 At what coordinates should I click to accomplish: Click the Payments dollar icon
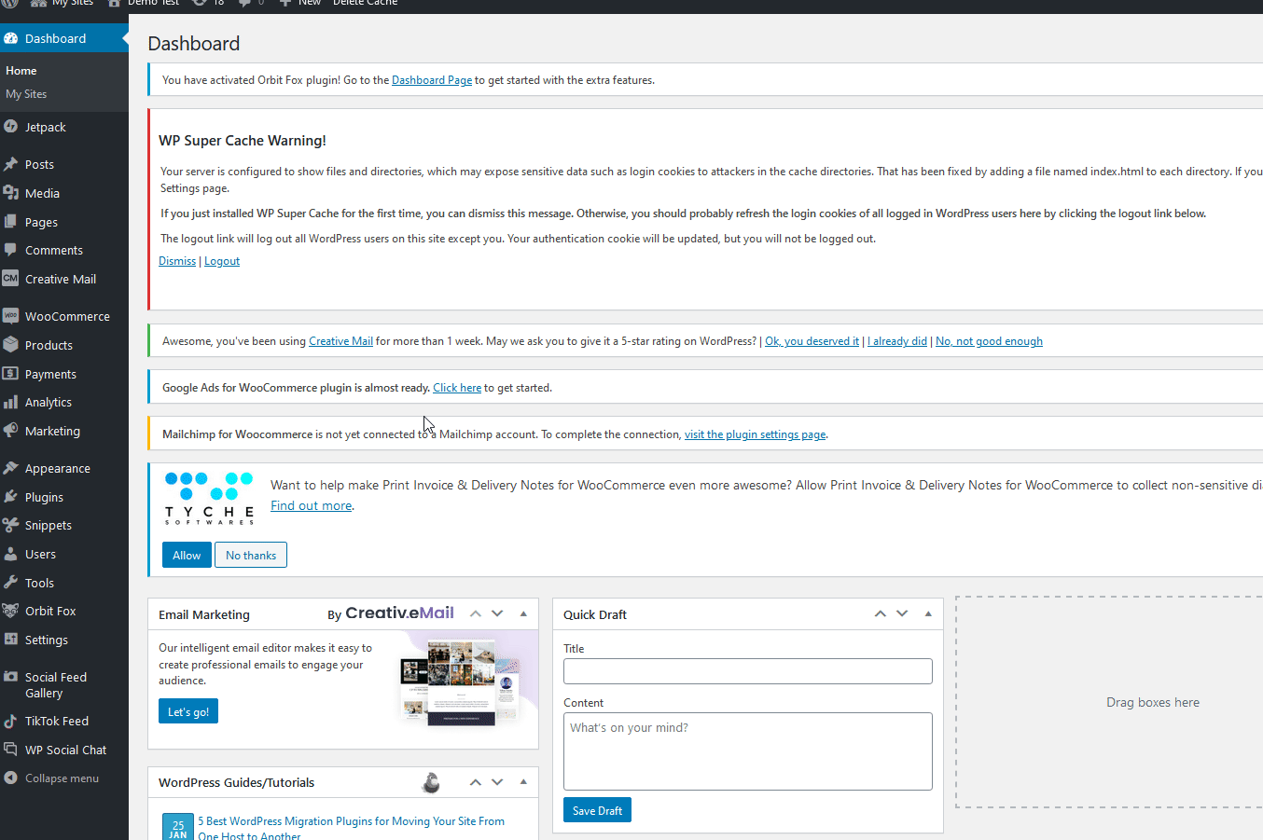pos(11,374)
